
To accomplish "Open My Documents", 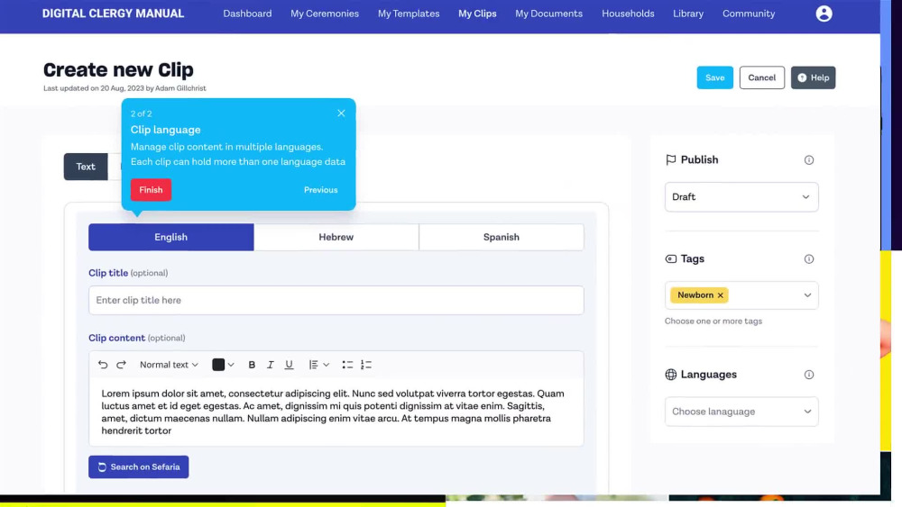I will pyautogui.click(x=548, y=14).
